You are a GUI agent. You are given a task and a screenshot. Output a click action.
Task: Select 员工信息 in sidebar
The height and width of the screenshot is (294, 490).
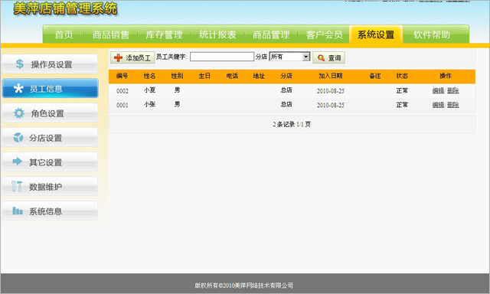[x=50, y=88]
